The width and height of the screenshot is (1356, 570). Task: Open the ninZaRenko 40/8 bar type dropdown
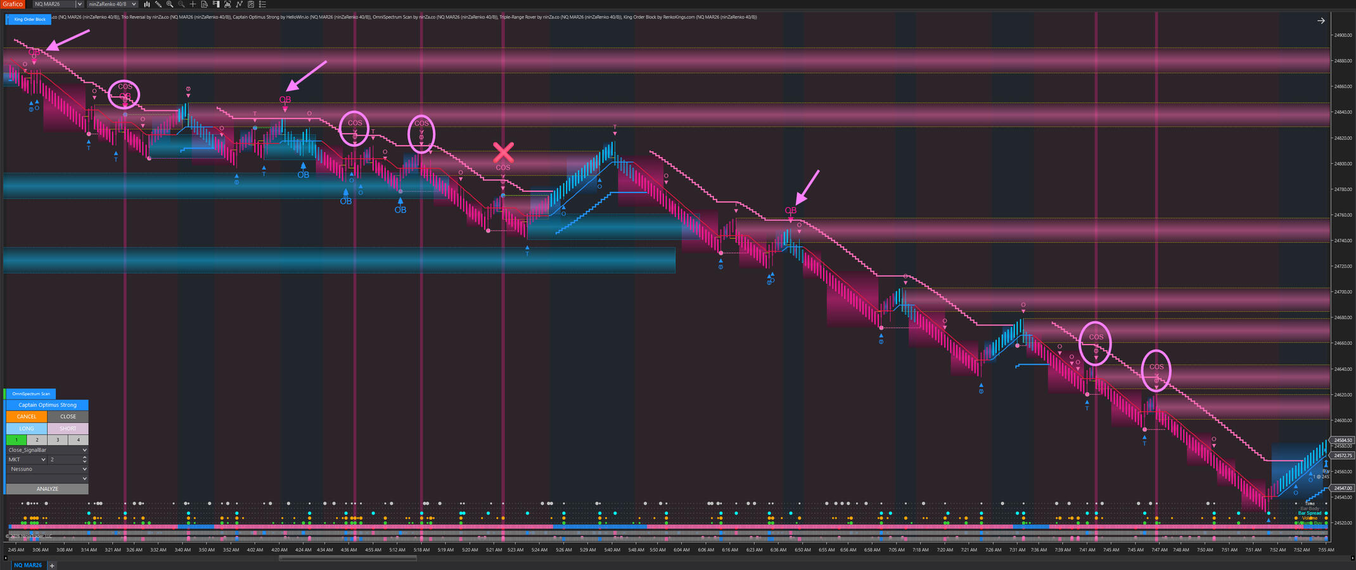click(134, 4)
